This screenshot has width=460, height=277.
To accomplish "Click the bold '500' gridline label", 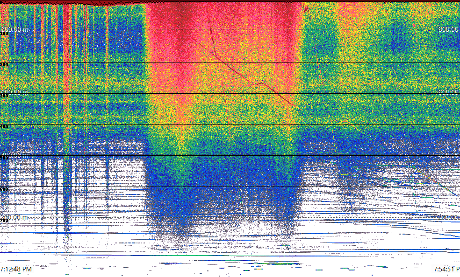I will [4, 158].
